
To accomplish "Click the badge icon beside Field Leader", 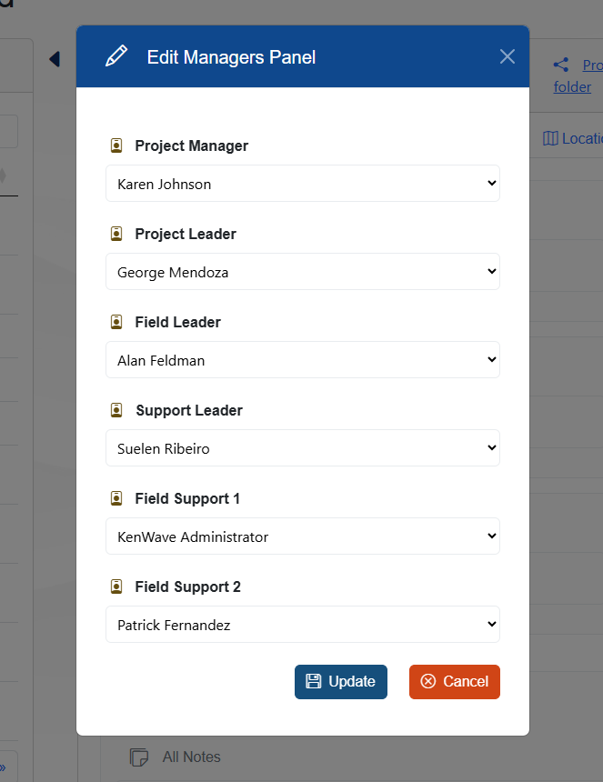I will point(116,322).
